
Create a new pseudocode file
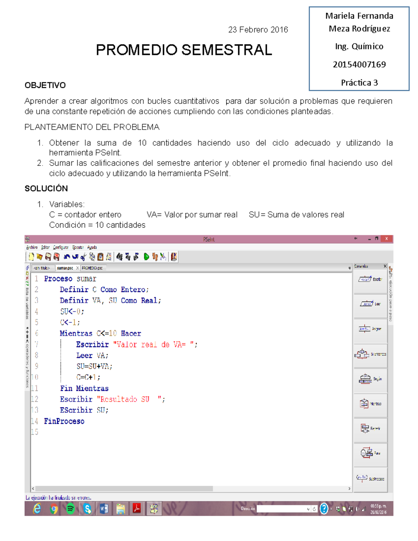[x=31, y=258]
